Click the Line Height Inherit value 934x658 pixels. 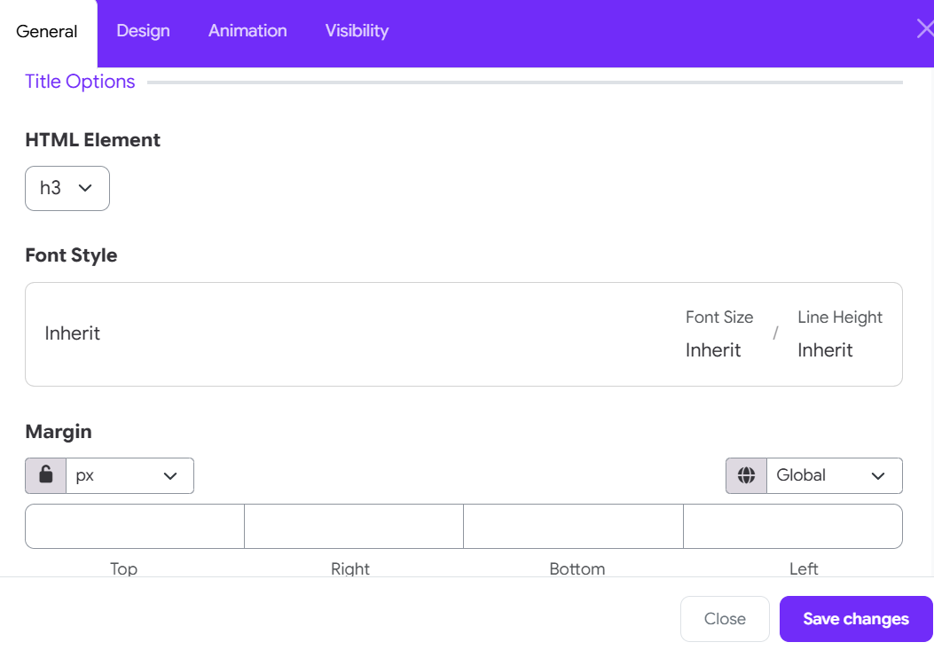[x=825, y=350]
